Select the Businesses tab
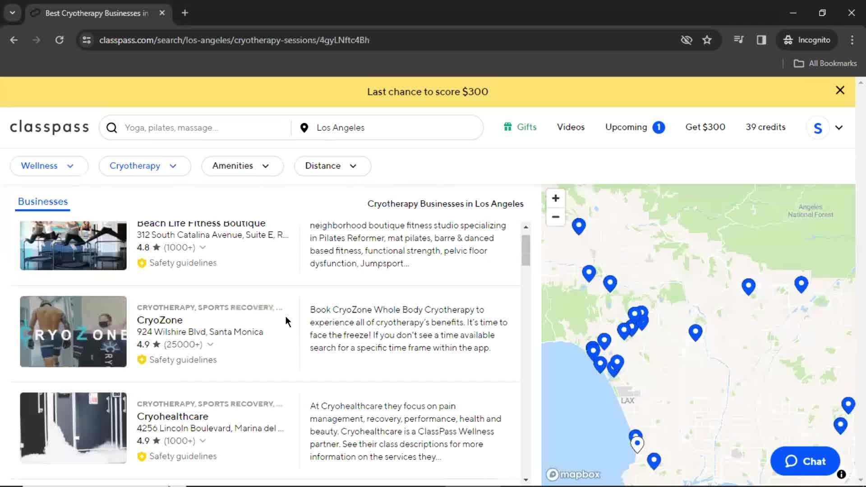The height and width of the screenshot is (487, 866). (43, 202)
